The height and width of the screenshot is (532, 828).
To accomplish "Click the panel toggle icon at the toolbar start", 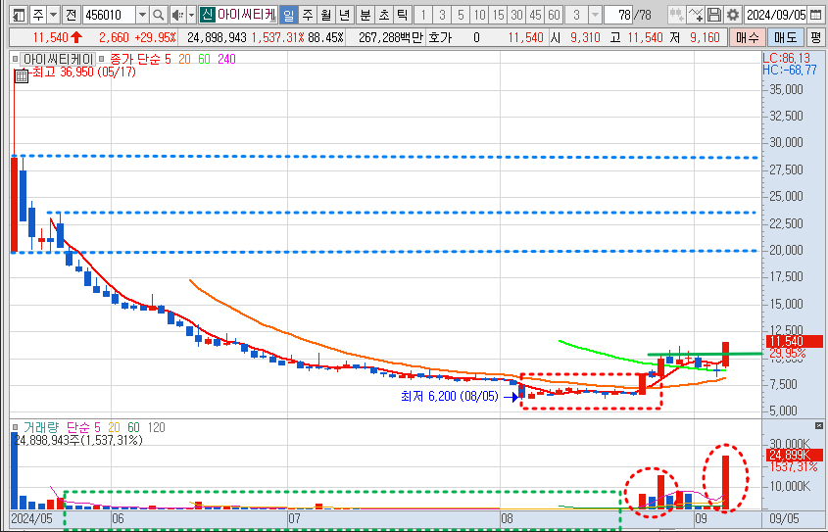I will click(x=19, y=15).
